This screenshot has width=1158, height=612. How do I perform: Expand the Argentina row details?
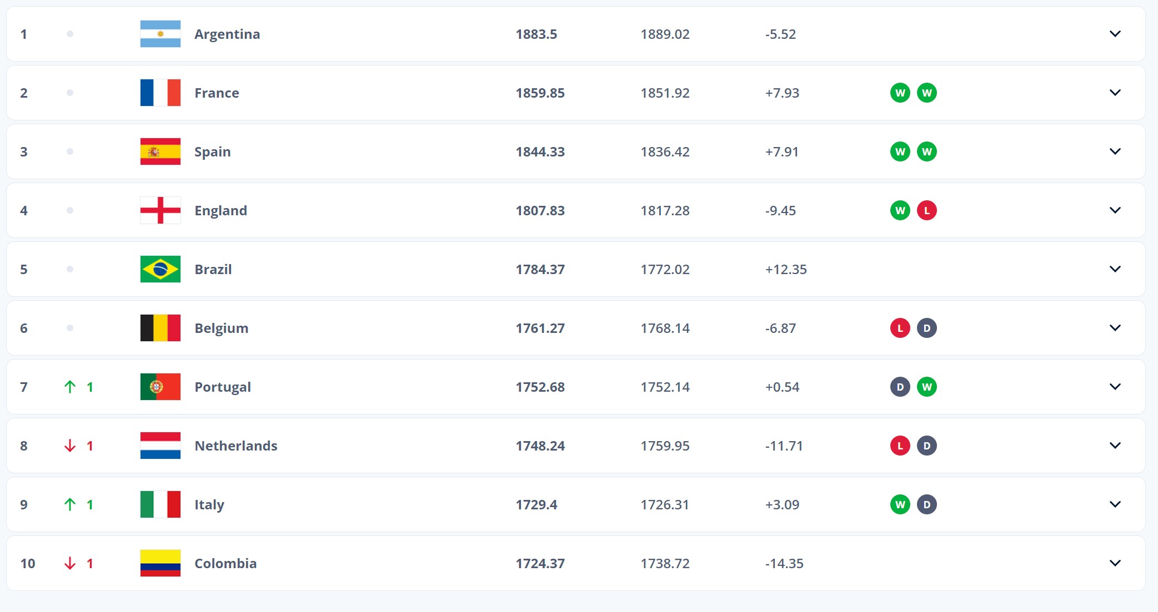[x=1115, y=34]
